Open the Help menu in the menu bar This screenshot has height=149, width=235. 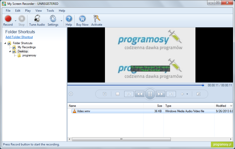pyautogui.click(x=62, y=11)
